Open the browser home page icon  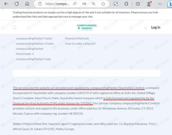click(x=27, y=4)
